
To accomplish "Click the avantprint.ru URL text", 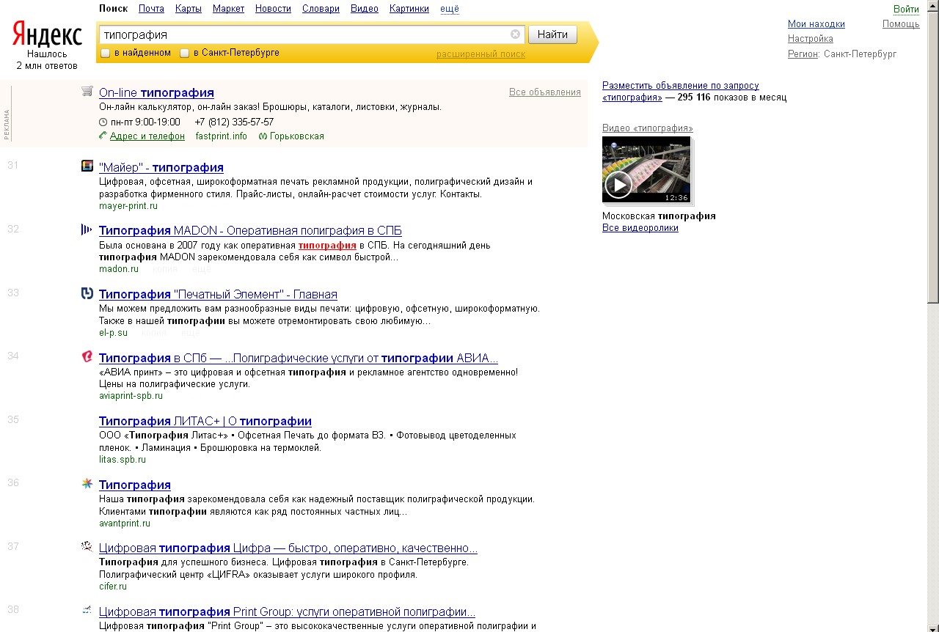I will [x=125, y=523].
